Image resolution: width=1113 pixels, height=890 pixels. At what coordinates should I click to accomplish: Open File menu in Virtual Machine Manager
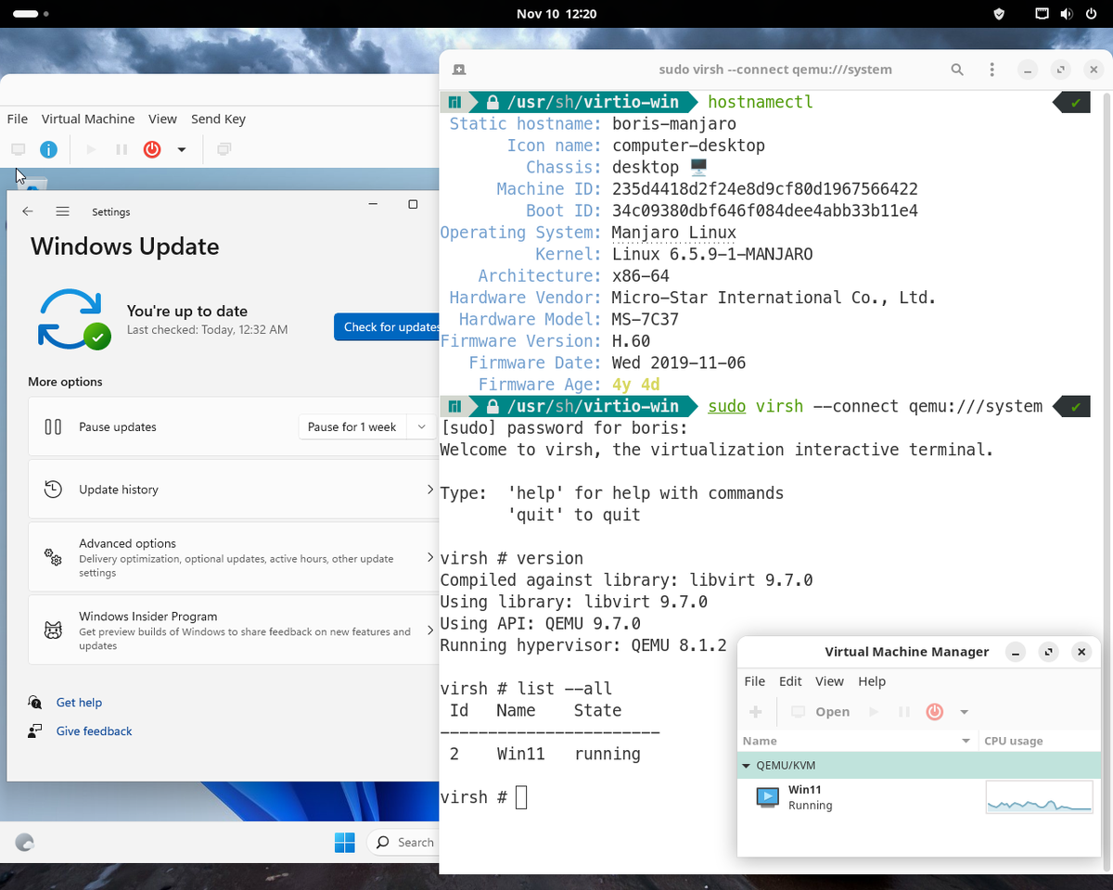(x=755, y=680)
